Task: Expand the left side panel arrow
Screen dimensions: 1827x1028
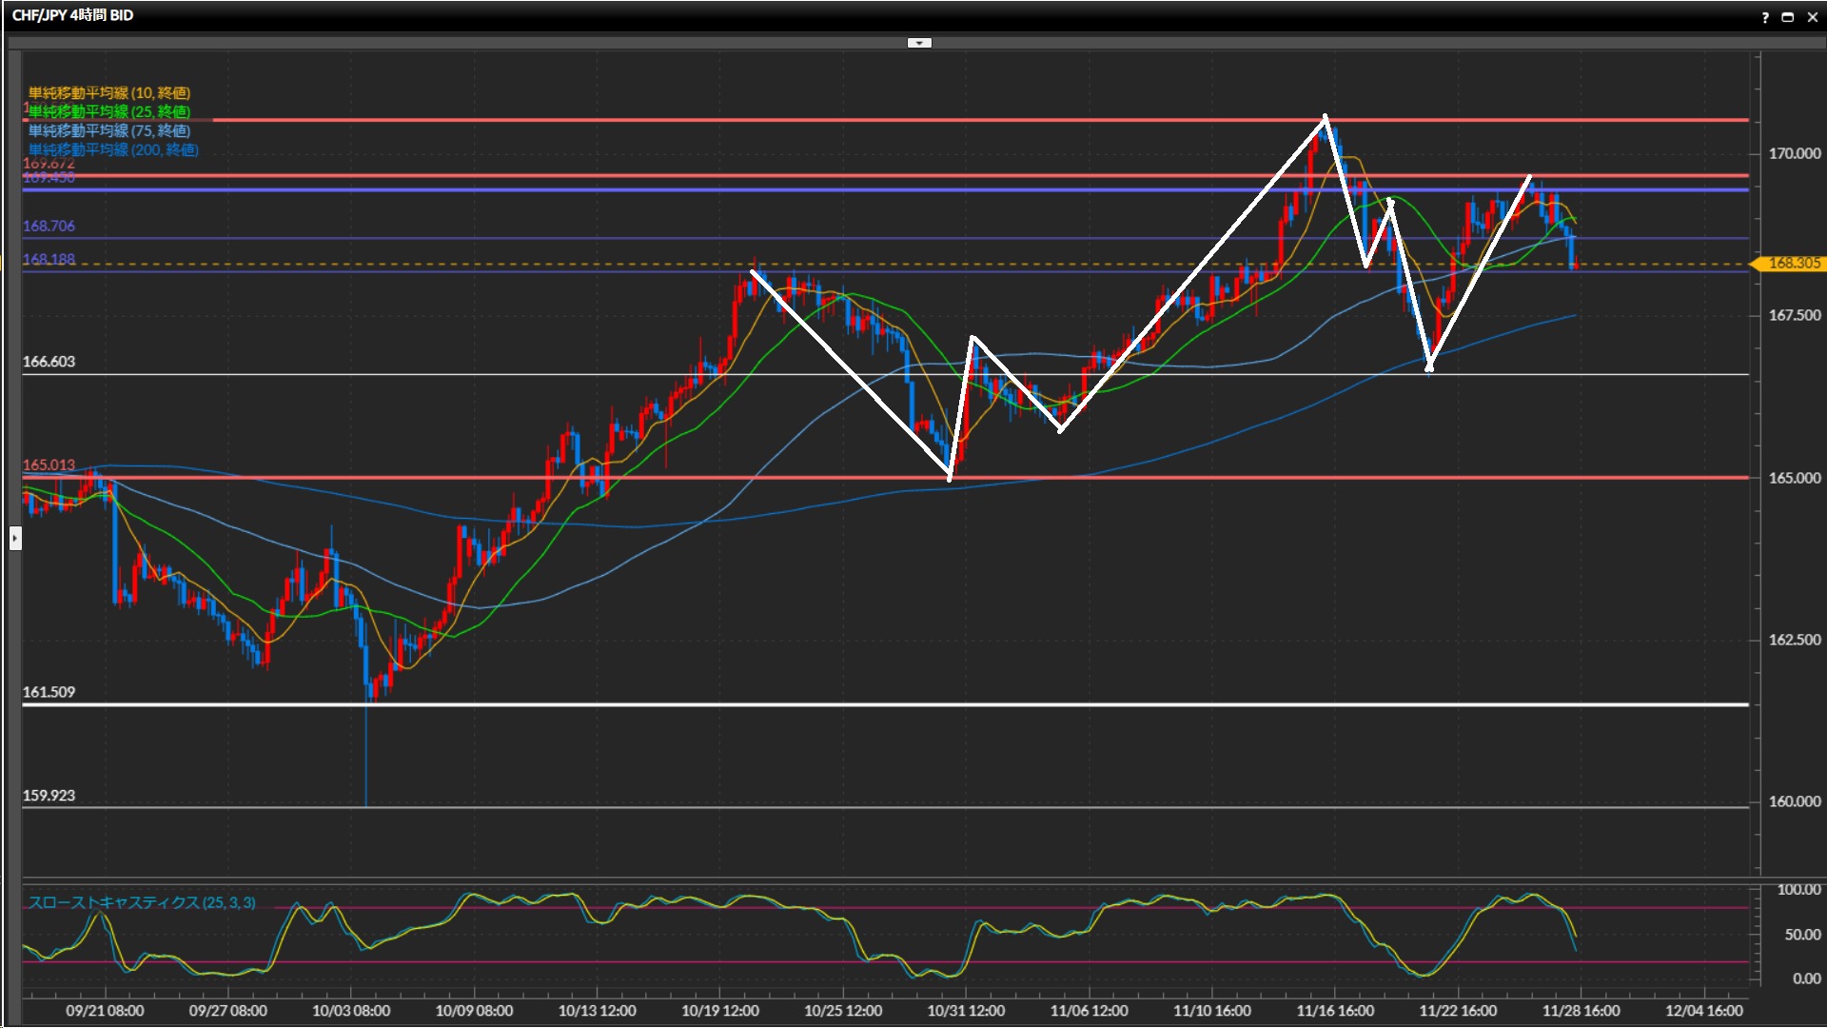Action: coord(15,539)
